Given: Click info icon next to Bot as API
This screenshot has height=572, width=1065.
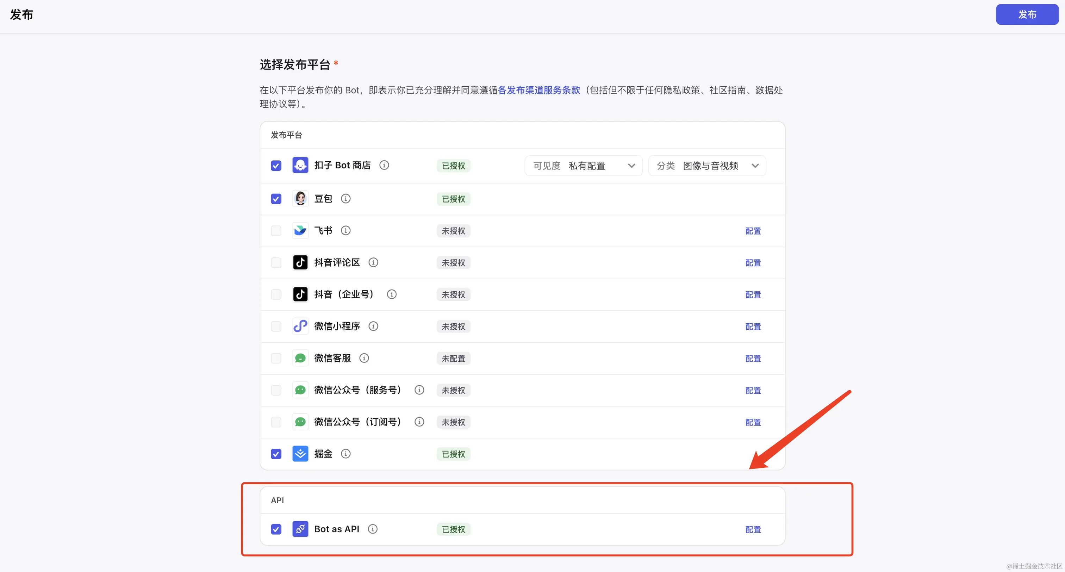Looking at the screenshot, I should (373, 529).
